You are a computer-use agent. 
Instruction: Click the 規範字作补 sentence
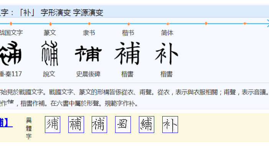121,103
